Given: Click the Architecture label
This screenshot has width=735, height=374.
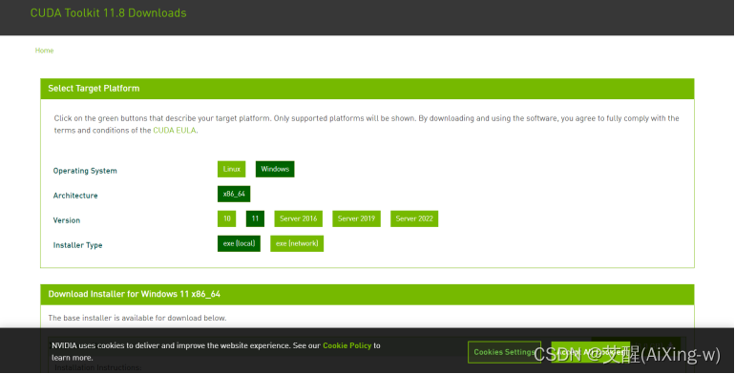Looking at the screenshot, I should pos(75,196).
